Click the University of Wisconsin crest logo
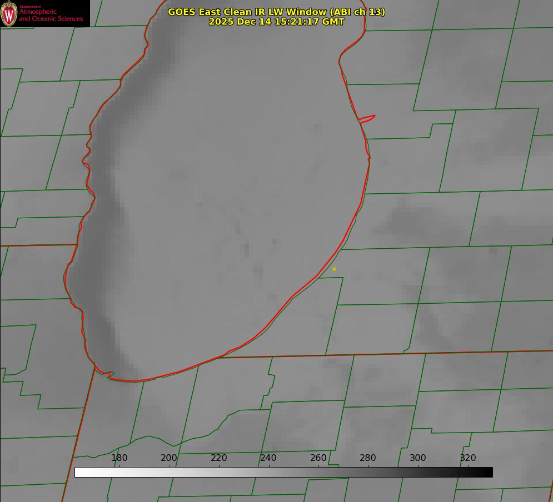This screenshot has width=553, height=502. pyautogui.click(x=9, y=13)
